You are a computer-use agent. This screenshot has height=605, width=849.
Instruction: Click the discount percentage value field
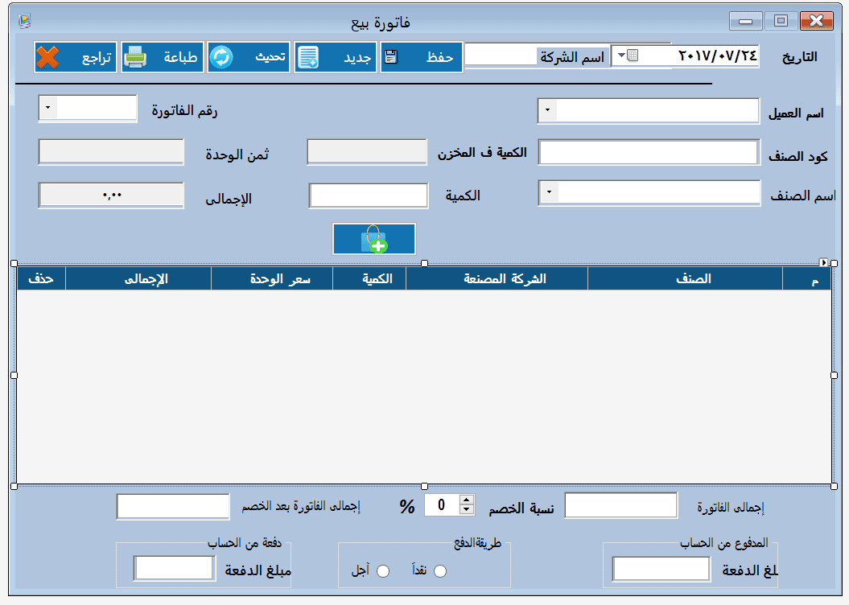[442, 504]
